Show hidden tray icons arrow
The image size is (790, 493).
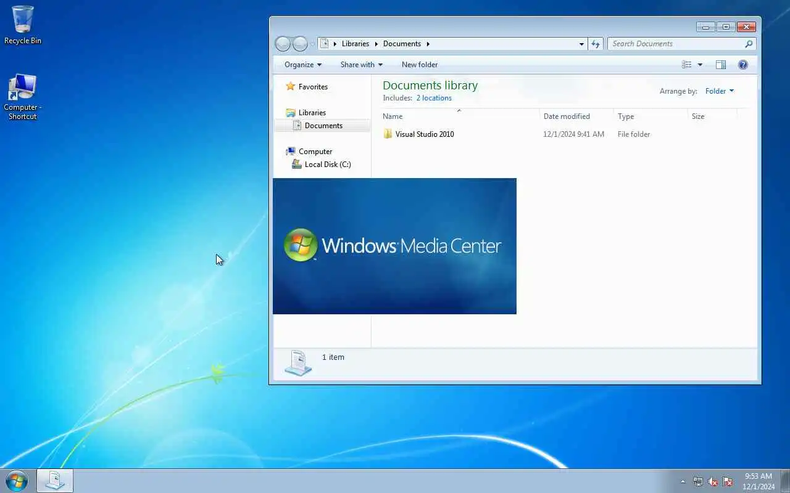point(683,481)
